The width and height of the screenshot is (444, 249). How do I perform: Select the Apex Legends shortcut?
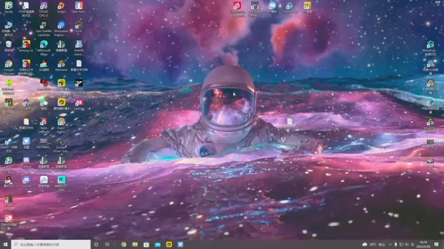tap(44, 126)
